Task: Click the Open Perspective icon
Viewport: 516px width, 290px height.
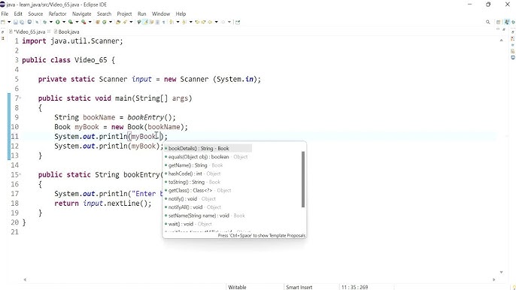Action: click(498, 22)
